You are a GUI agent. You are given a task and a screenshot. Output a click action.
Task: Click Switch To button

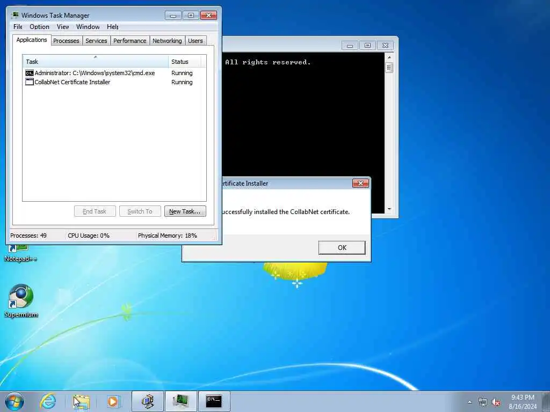(x=140, y=211)
